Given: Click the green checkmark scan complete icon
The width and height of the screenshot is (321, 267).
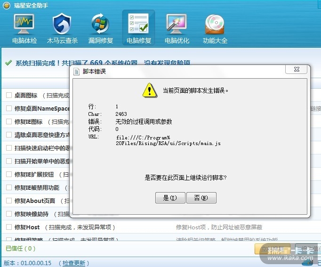Looking at the screenshot, I should (x=8, y=63).
